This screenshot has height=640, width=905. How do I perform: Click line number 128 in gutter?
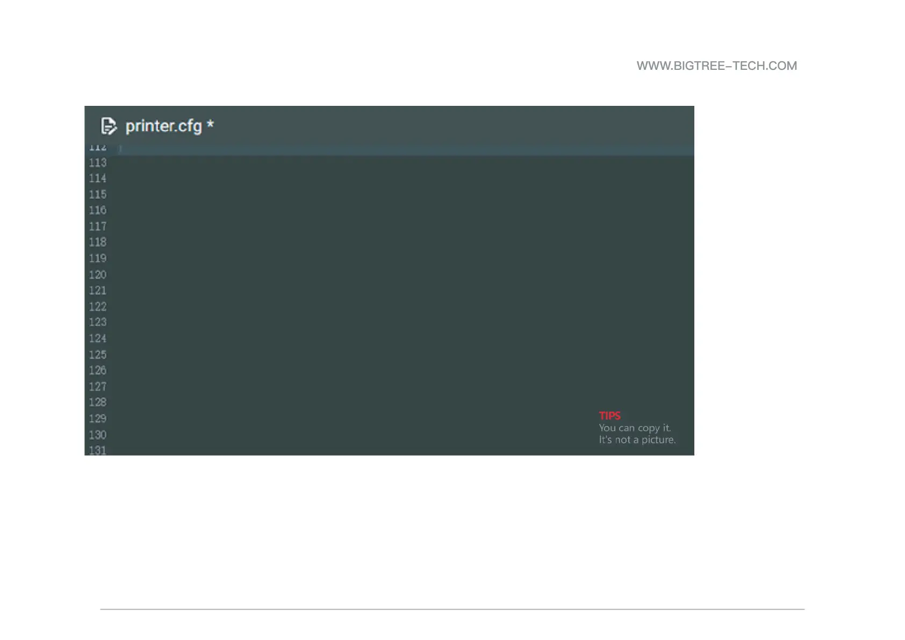click(98, 402)
